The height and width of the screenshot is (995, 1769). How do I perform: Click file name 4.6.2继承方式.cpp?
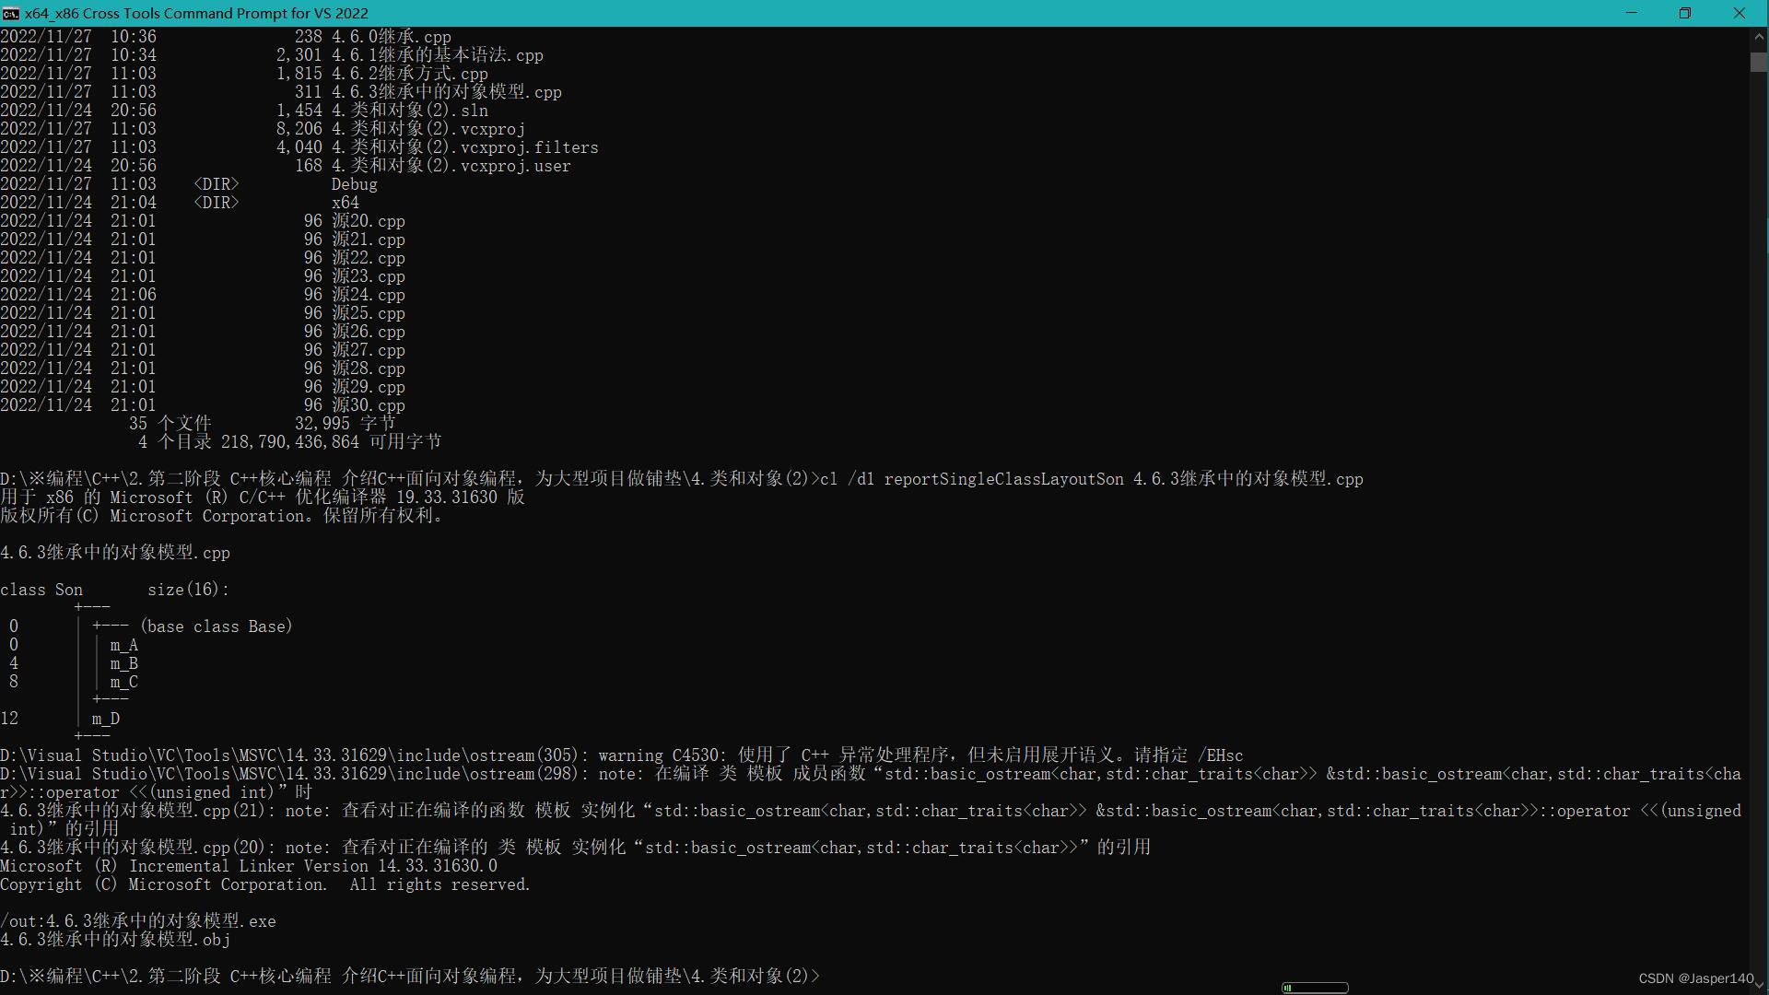[x=410, y=74]
